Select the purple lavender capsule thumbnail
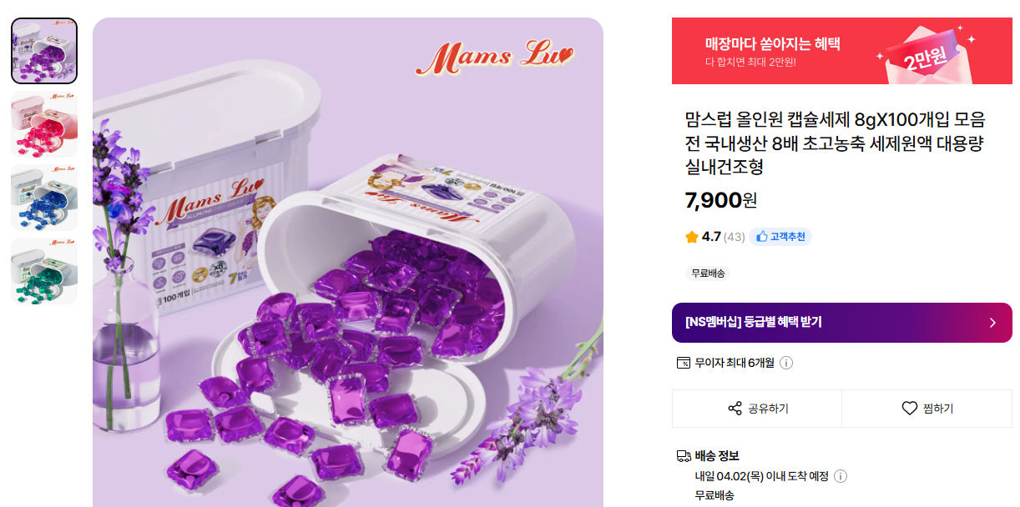Image resolution: width=1020 pixels, height=507 pixels. coord(44,51)
